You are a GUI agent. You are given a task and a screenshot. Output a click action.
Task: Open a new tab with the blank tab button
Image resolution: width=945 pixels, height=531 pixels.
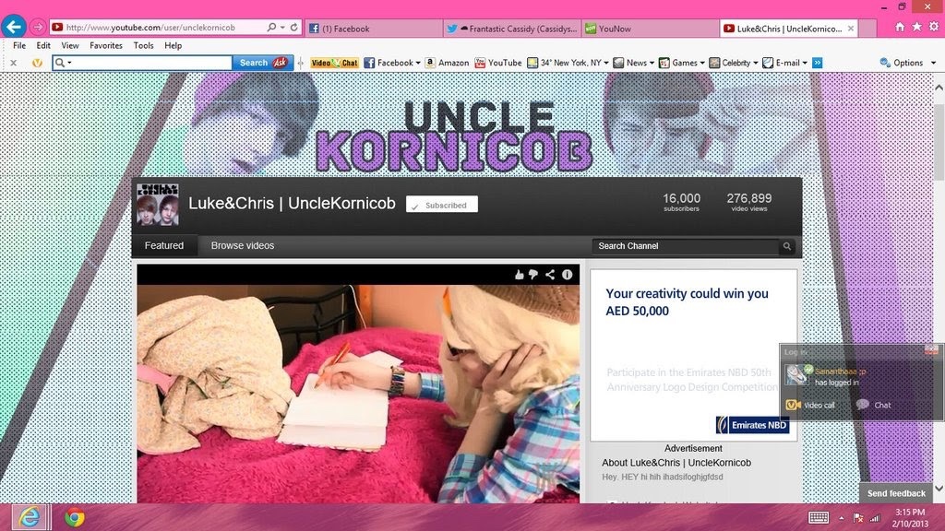pyautogui.click(x=867, y=29)
